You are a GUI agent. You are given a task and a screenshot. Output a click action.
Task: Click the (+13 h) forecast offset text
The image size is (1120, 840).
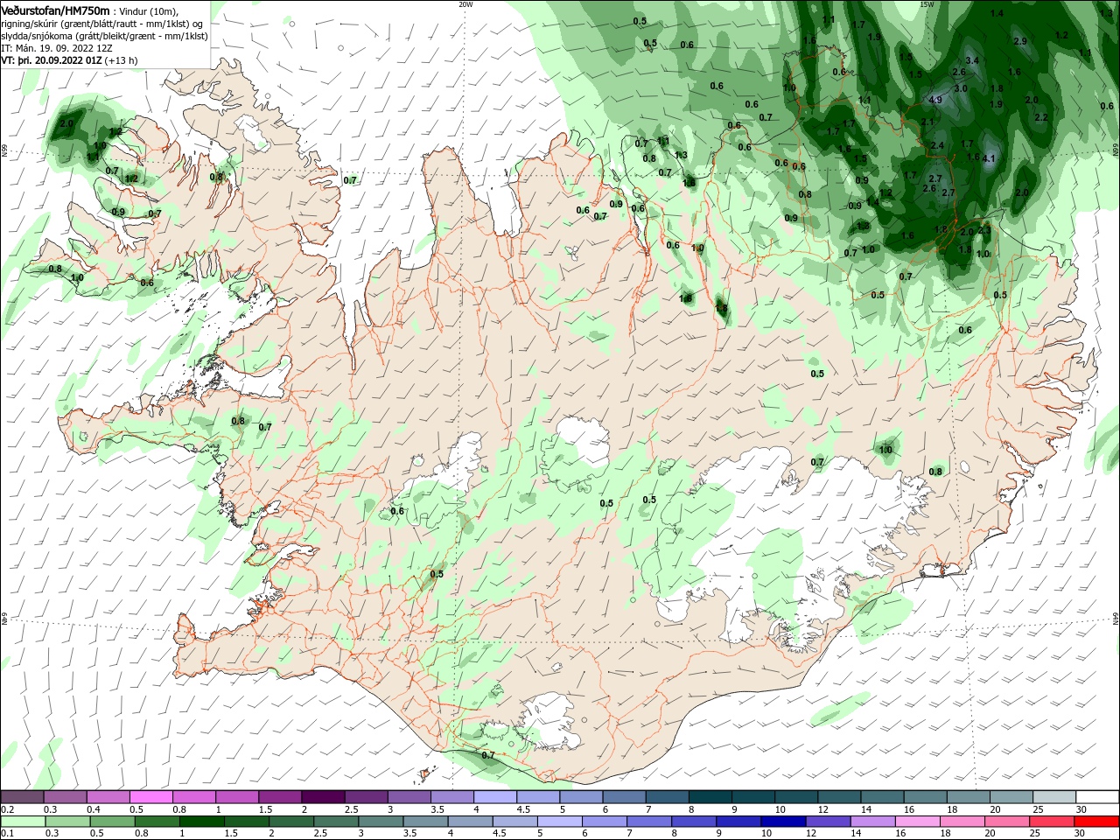pos(121,60)
